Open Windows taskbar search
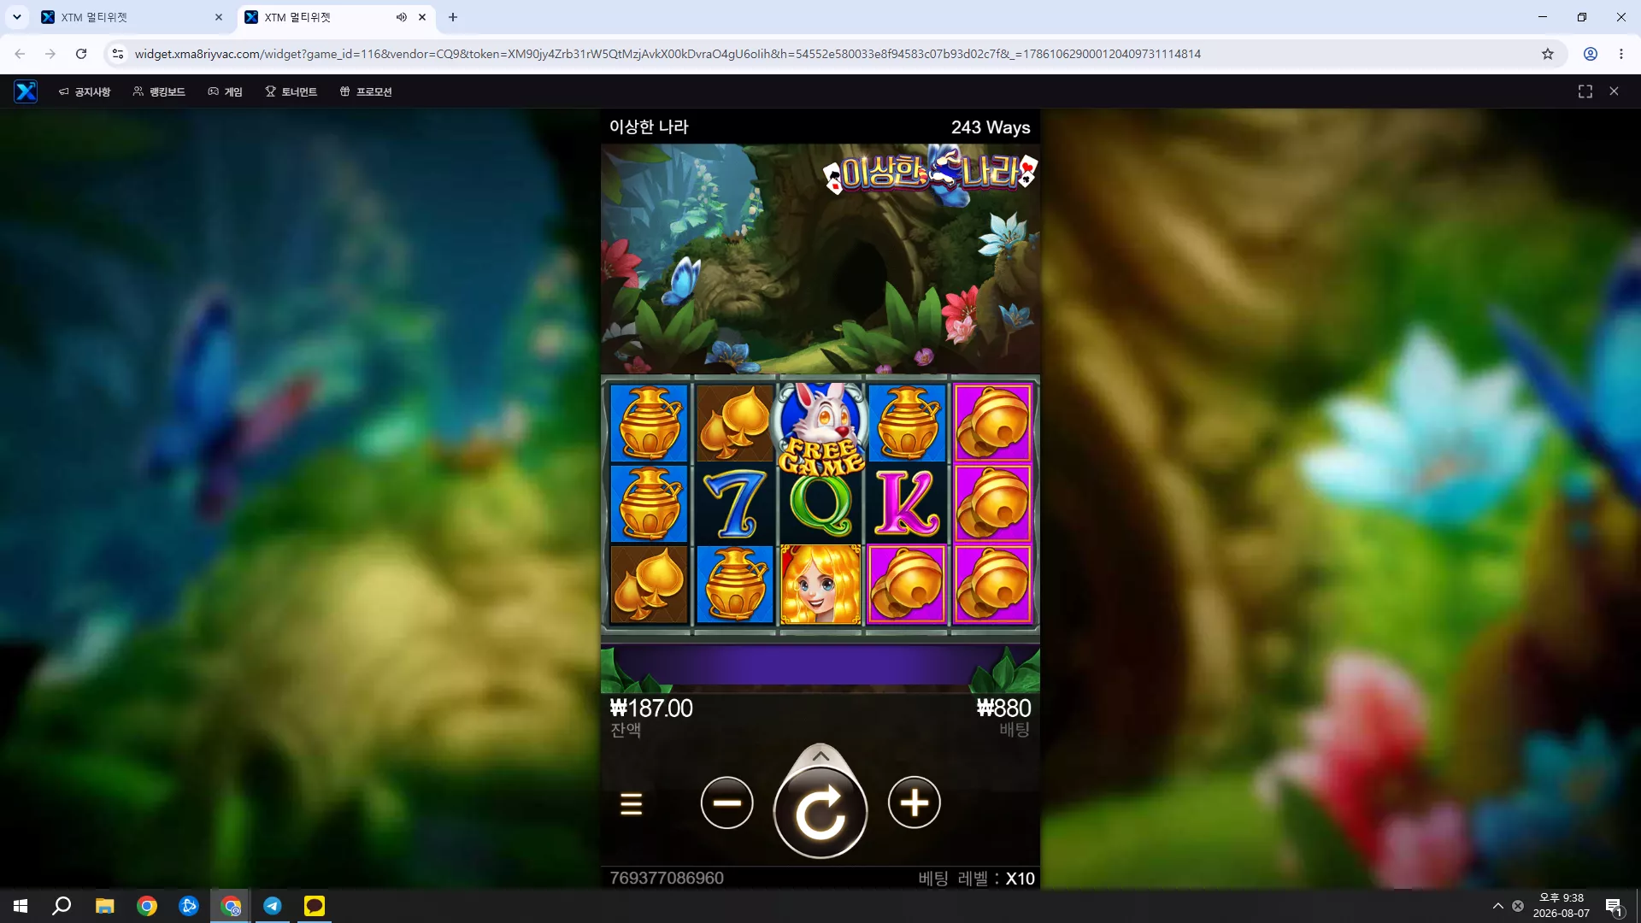The image size is (1641, 923). pyautogui.click(x=62, y=906)
